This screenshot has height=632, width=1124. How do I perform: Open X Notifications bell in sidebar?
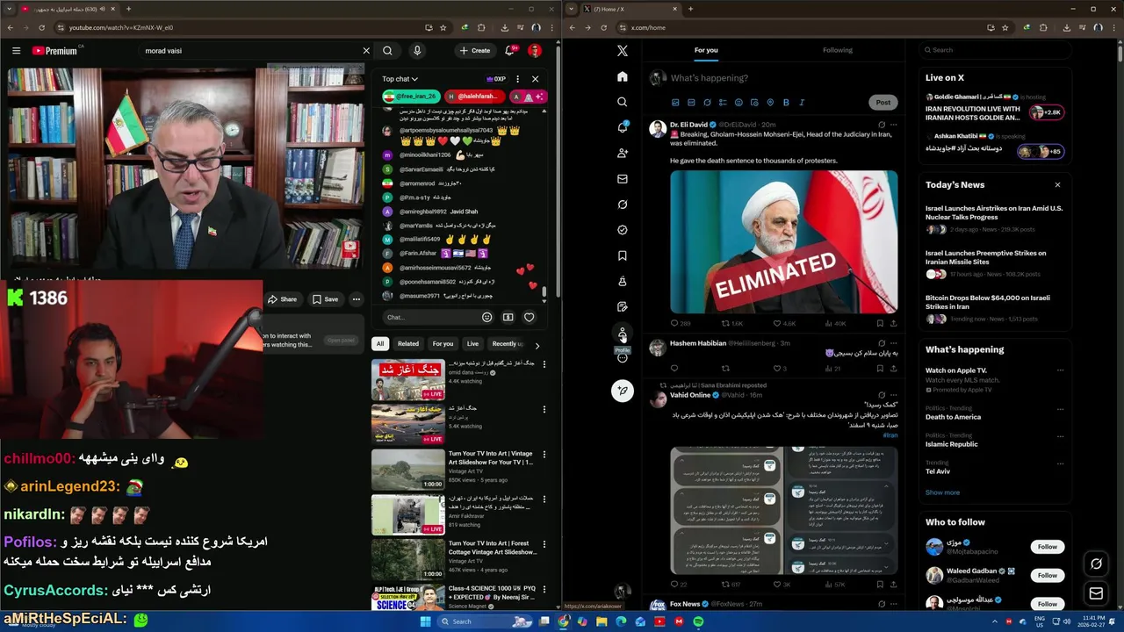point(623,127)
